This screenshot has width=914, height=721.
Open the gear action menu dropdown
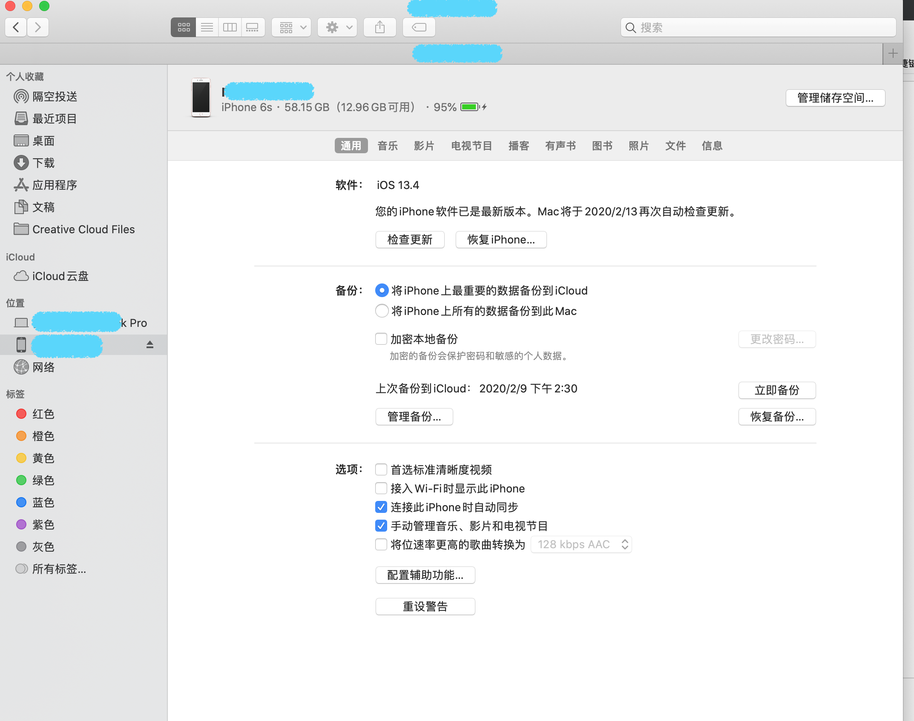tap(338, 28)
